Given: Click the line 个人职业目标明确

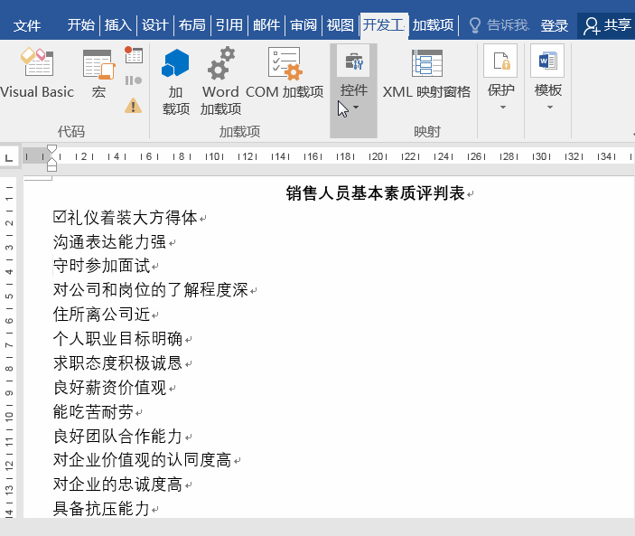Looking at the screenshot, I should [x=117, y=338].
